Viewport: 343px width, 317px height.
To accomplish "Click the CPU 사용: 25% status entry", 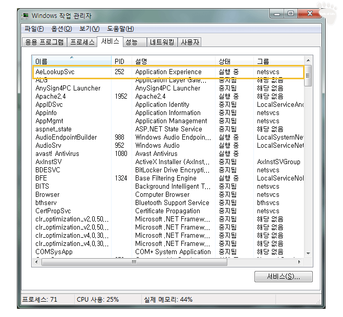I will click(98, 300).
